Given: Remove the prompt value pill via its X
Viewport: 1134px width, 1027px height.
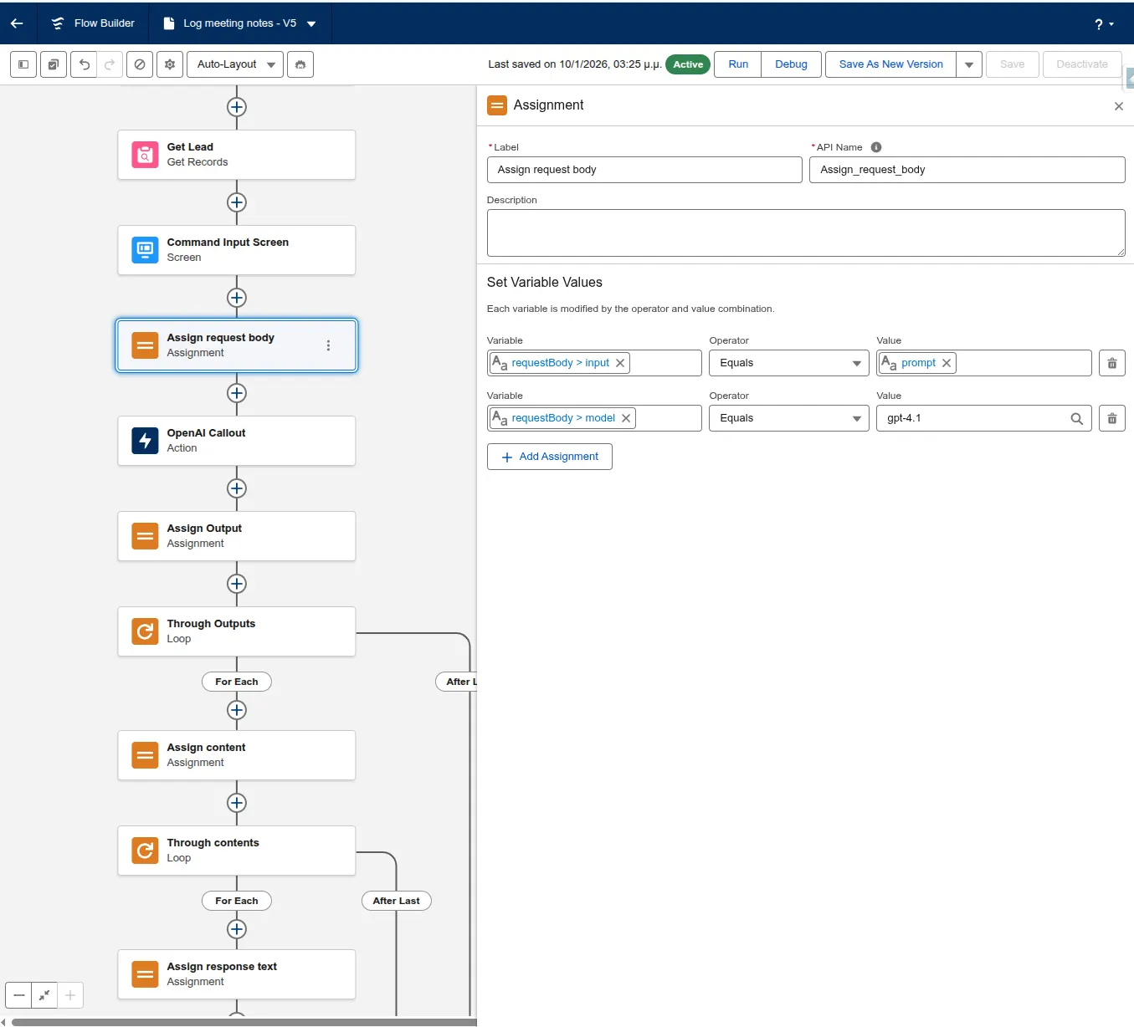Looking at the screenshot, I should [946, 363].
